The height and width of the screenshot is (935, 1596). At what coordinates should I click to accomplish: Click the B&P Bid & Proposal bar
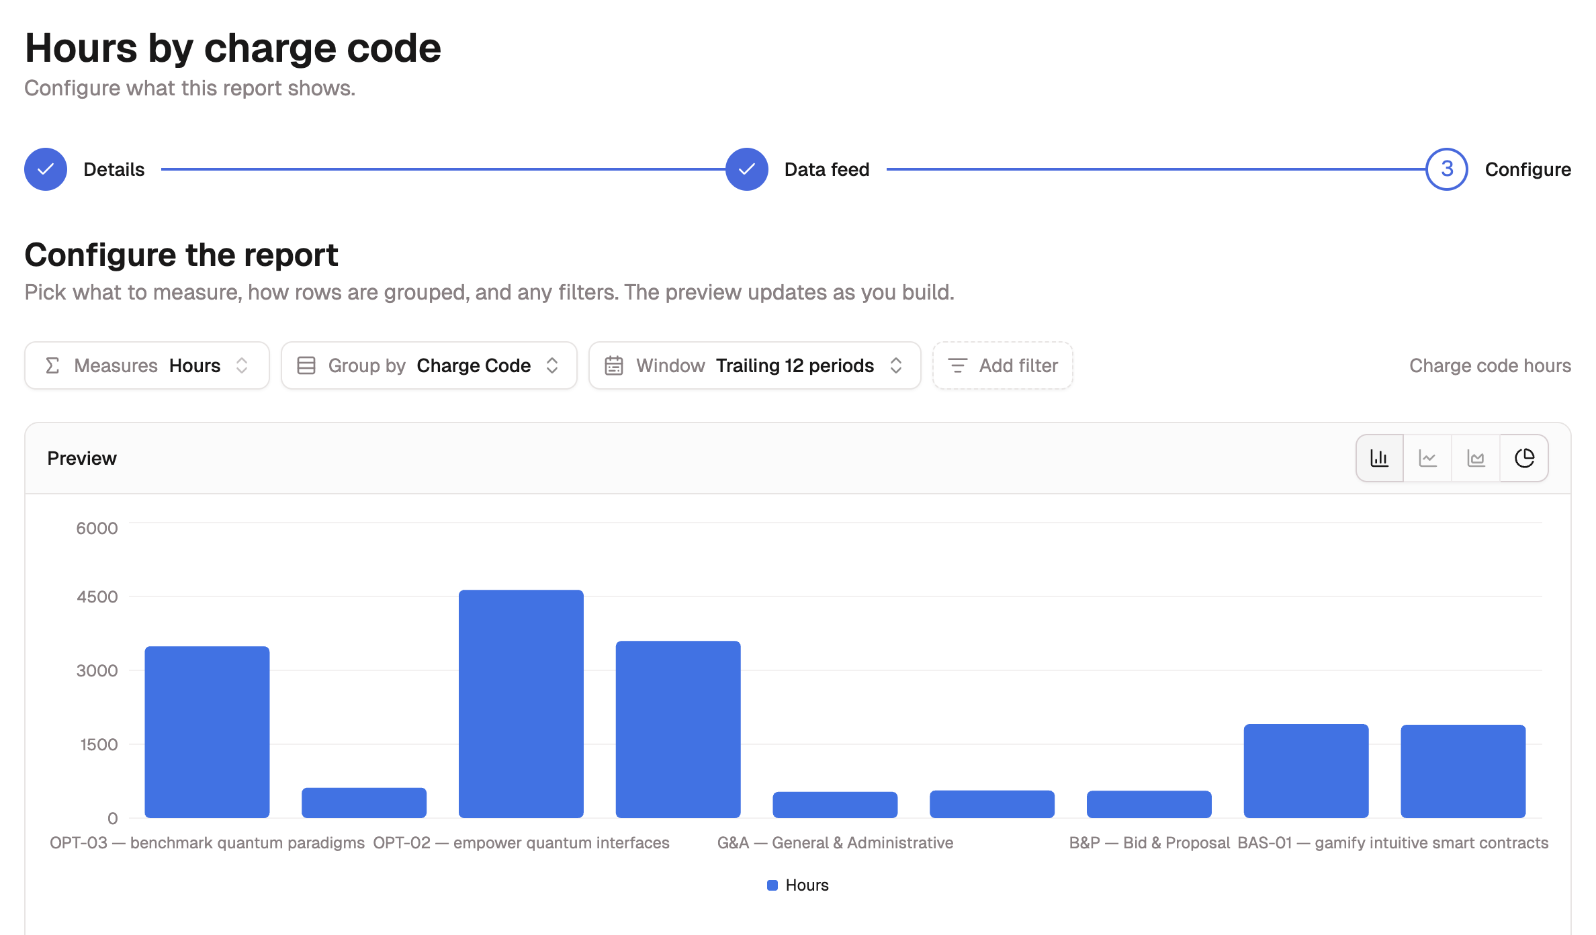tap(1149, 804)
